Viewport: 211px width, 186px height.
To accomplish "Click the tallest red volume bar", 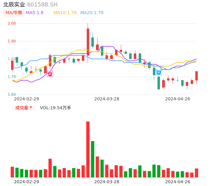I will (88, 149).
